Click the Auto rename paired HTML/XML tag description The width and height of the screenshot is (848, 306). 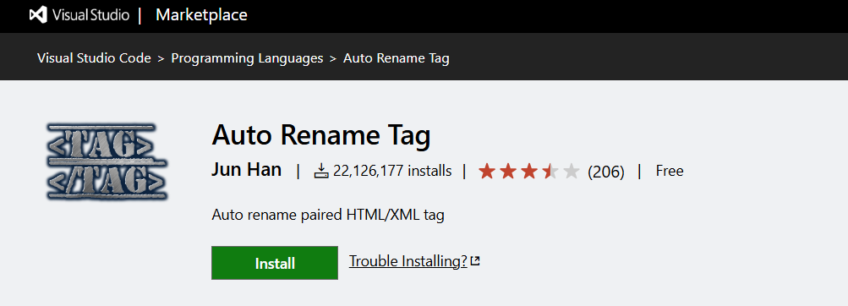328,216
